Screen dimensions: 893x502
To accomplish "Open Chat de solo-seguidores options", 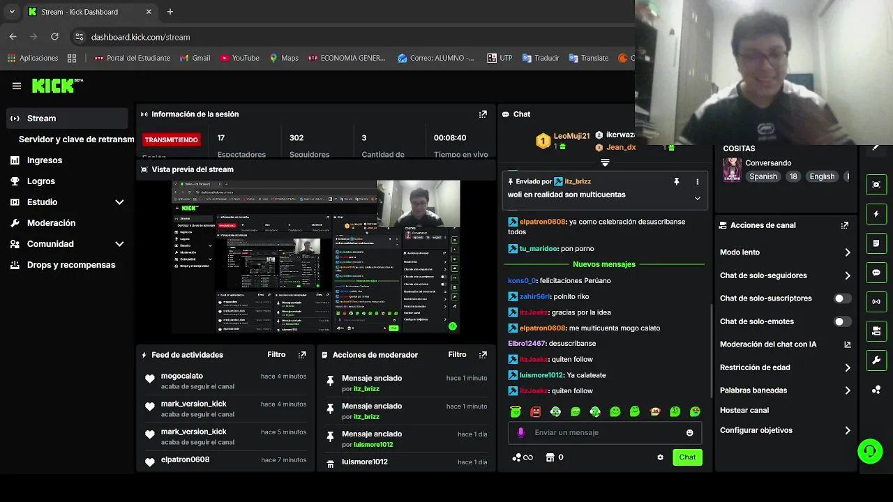I will pyautogui.click(x=785, y=275).
